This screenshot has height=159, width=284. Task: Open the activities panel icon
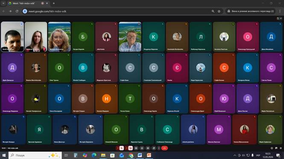281,148
